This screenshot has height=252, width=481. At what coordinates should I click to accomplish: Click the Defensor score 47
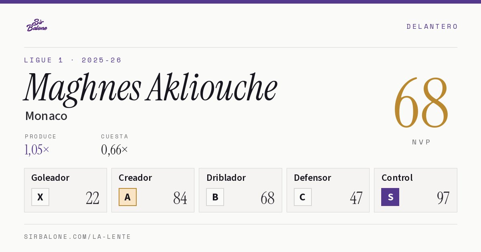[x=356, y=198]
